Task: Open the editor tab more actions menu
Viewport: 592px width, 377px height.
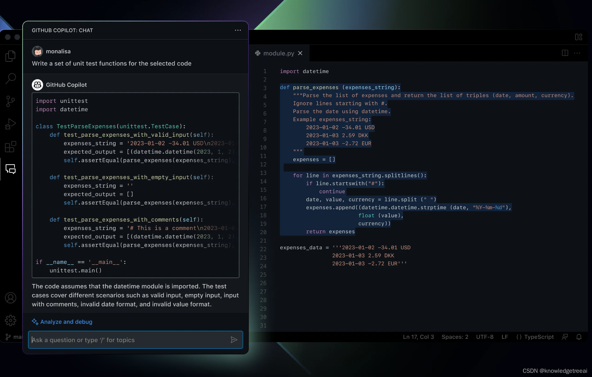Action: click(x=577, y=53)
